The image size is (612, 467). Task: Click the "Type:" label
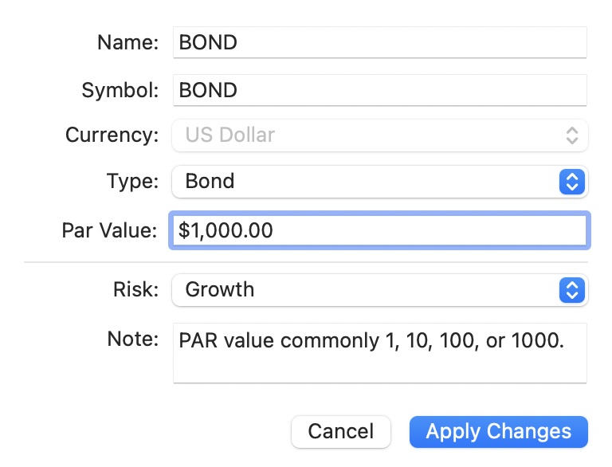pos(132,181)
